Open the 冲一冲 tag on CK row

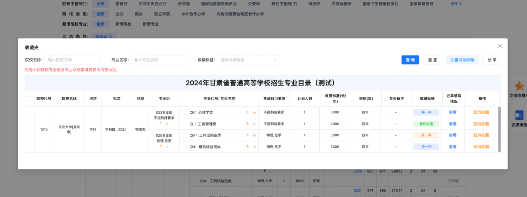point(426,112)
